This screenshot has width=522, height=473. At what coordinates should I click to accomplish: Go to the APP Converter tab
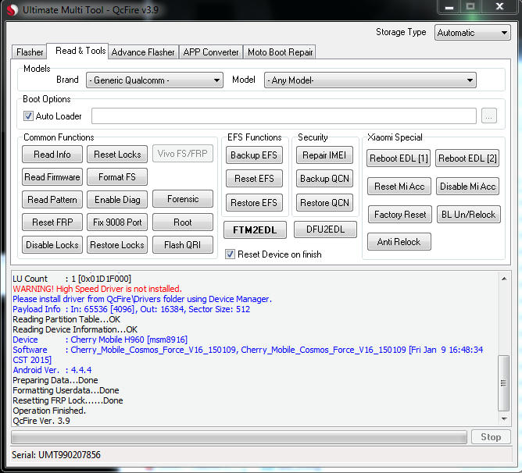tap(210, 52)
